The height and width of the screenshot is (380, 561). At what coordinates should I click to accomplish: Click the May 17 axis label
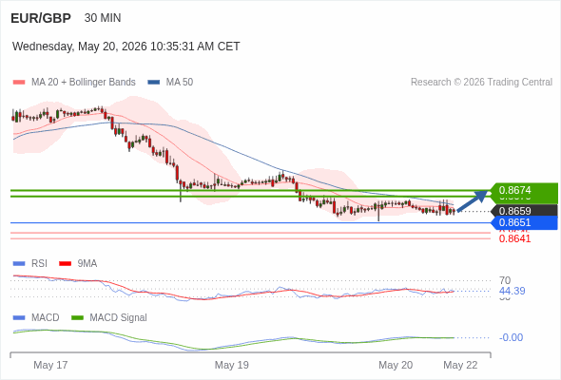point(50,365)
